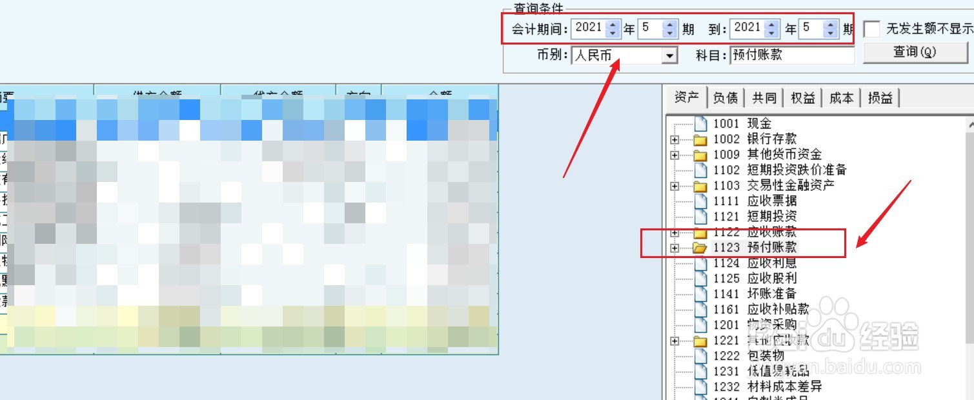The image size is (974, 400).
Task: Click the document icon of 1232 材料成本差异
Action: (700, 386)
